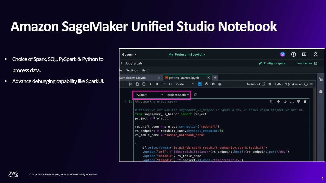The image size is (326, 183).
Task: Enable the debugger bug icon beside Notebook
Action: coord(270,84)
